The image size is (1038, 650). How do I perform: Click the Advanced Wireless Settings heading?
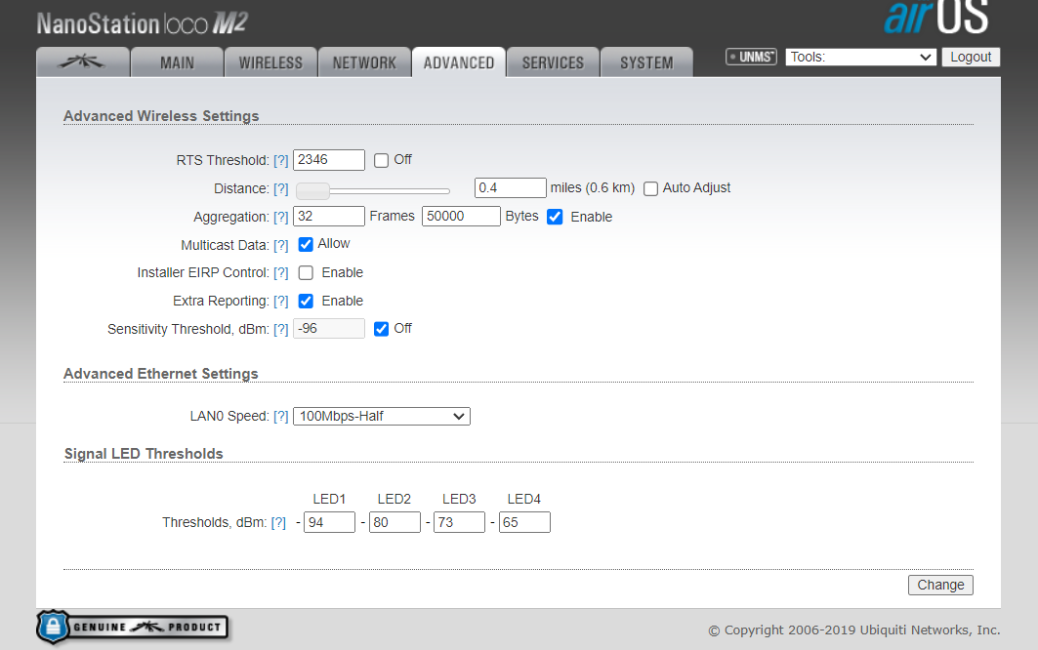(x=161, y=116)
